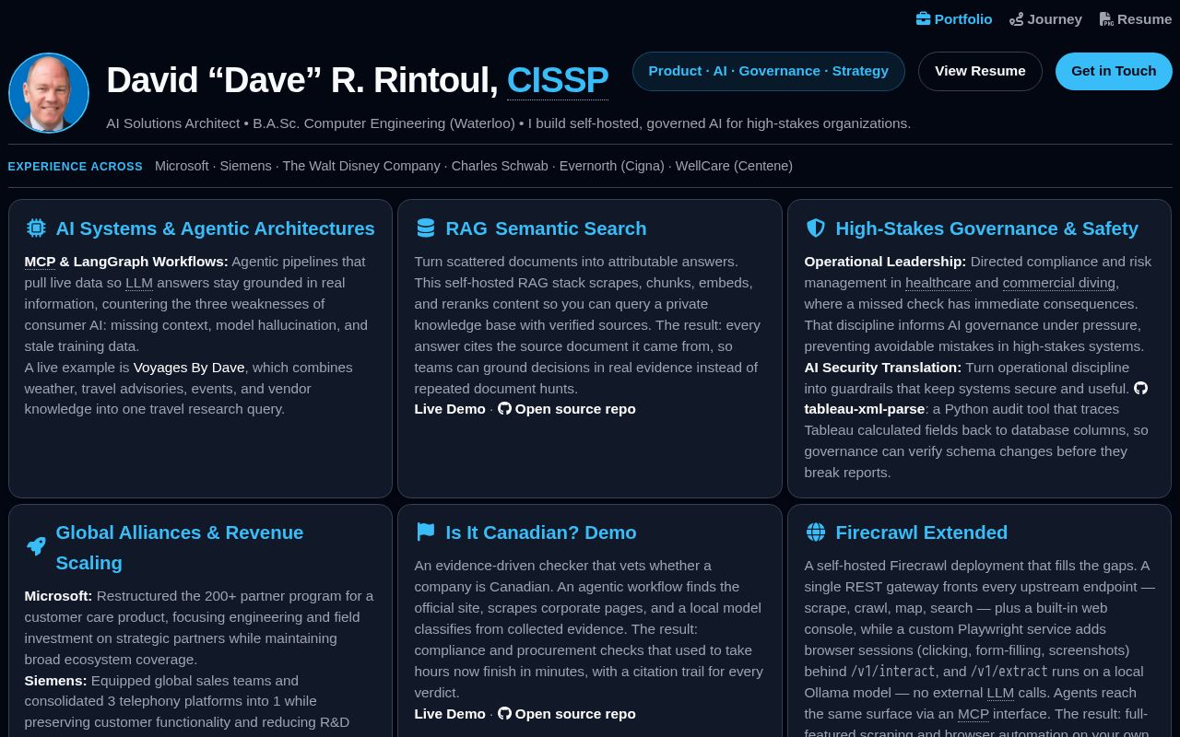
Task: Click the briefcase icon beside Portfolio
Action: pyautogui.click(x=923, y=19)
